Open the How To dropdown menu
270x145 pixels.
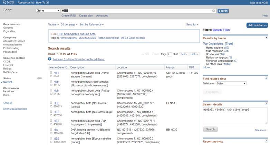tap(42, 2)
